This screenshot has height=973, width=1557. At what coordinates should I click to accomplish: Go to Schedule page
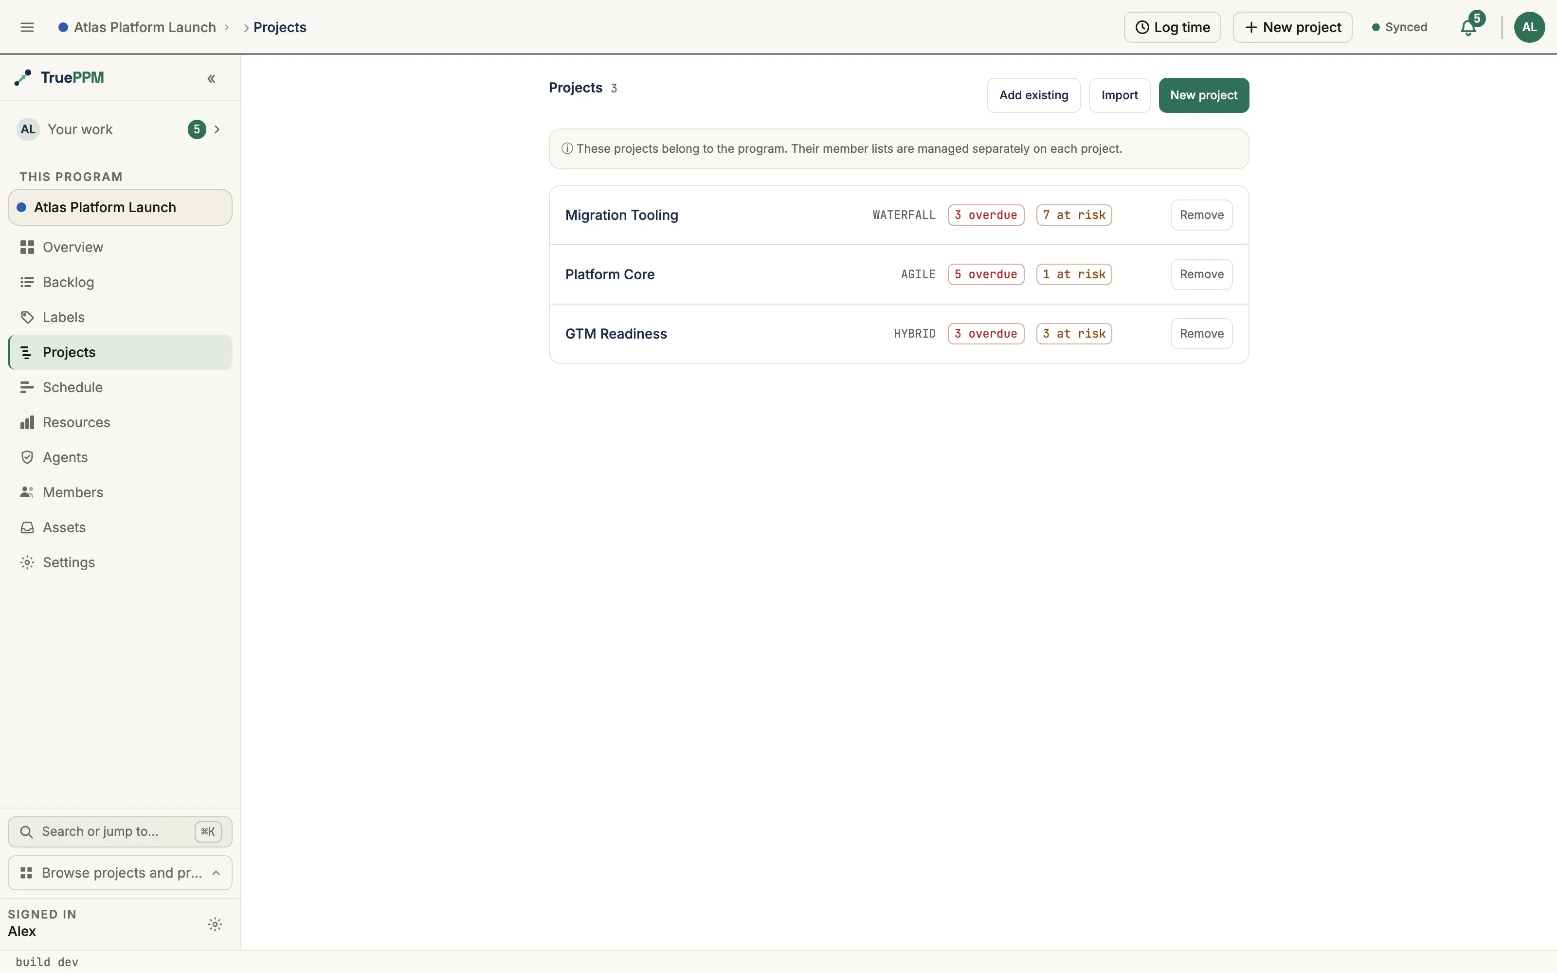[120, 387]
